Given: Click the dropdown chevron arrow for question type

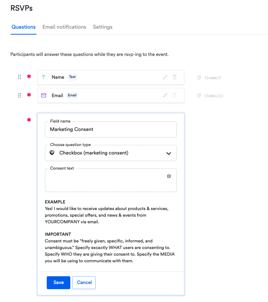Looking at the screenshot, I should (x=169, y=153).
